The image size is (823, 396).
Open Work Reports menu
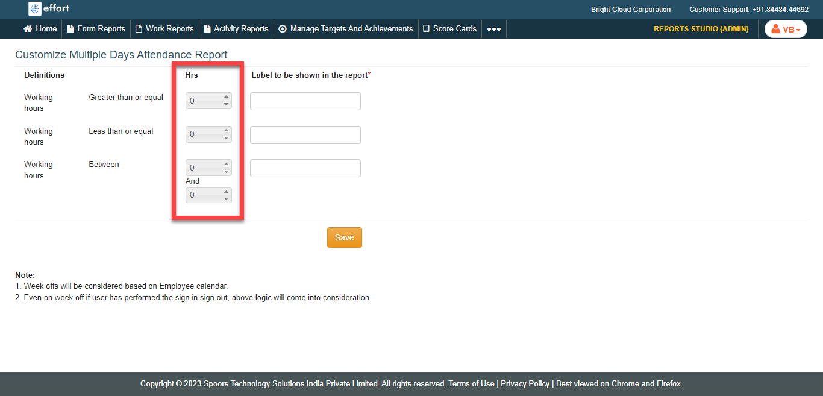164,28
